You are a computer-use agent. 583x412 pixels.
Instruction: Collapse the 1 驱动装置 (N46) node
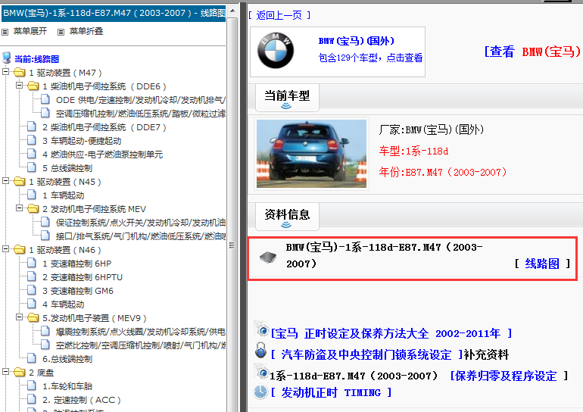(x=5, y=248)
